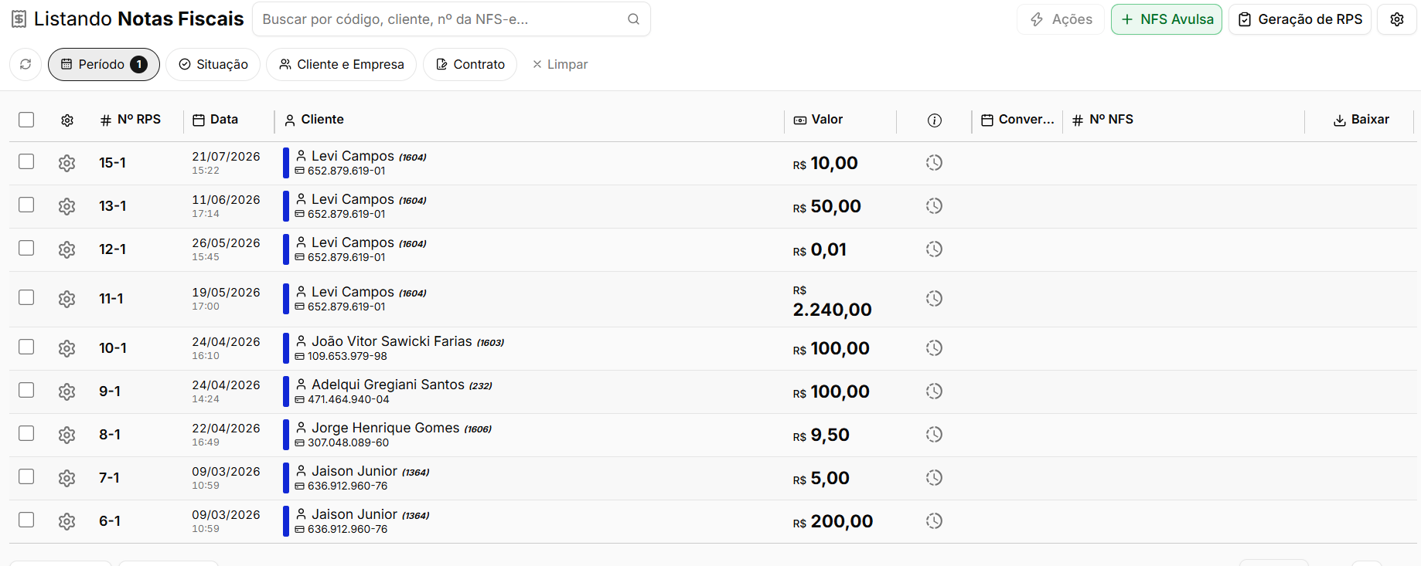This screenshot has width=1421, height=566.
Task: Open settings gear in top-right corner
Action: [1397, 19]
